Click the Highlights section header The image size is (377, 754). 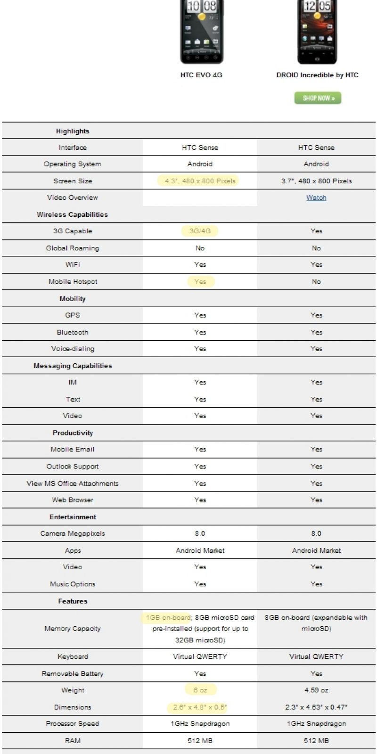73,131
